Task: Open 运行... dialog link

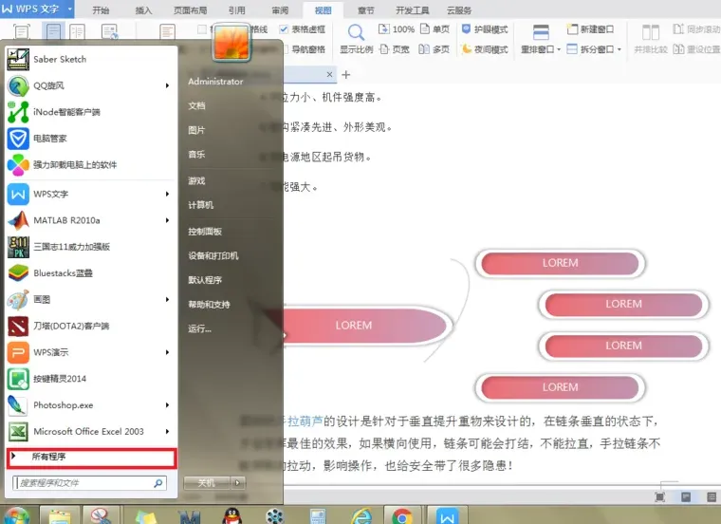Action: pyautogui.click(x=199, y=329)
